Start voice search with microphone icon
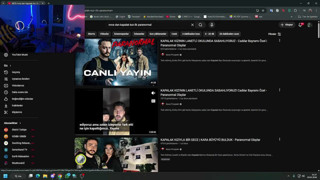This screenshot has width=320, height=180. tap(212, 25)
